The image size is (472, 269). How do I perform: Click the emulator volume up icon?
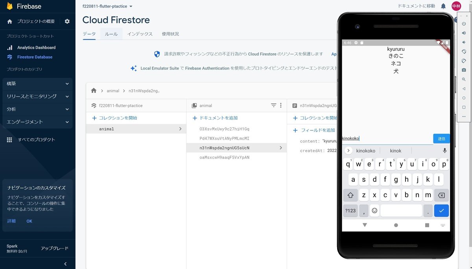click(x=464, y=33)
